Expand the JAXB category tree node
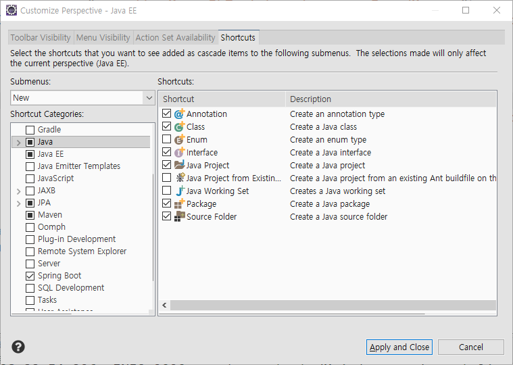This screenshot has height=365, width=513. [19, 191]
